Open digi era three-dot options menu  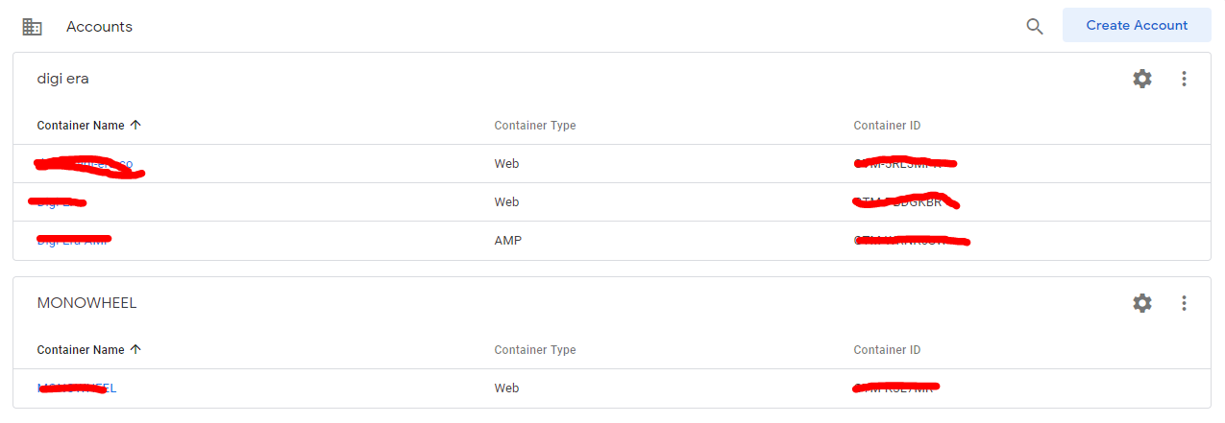click(1184, 79)
